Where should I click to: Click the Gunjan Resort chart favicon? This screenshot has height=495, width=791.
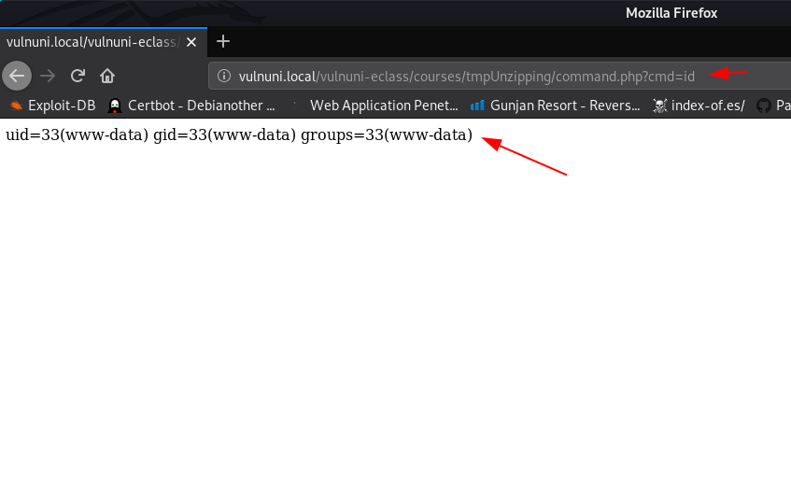click(476, 106)
